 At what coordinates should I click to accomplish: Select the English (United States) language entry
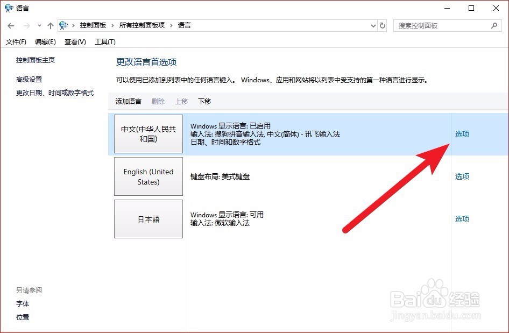(149, 176)
